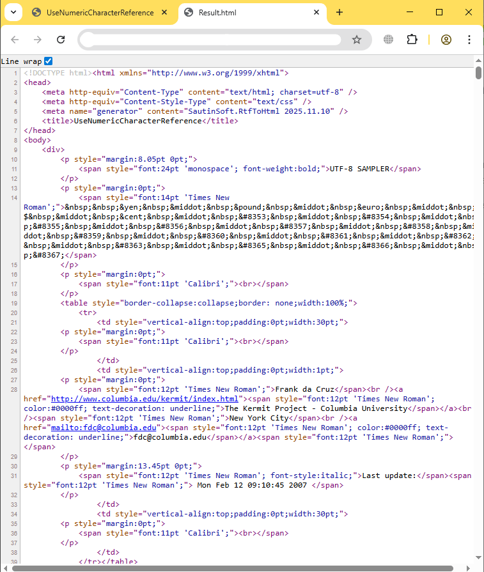Switch to the UseNumericCharacterReference tab
The image size is (484, 572).
coord(100,13)
